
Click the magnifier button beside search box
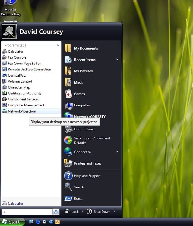56,212
